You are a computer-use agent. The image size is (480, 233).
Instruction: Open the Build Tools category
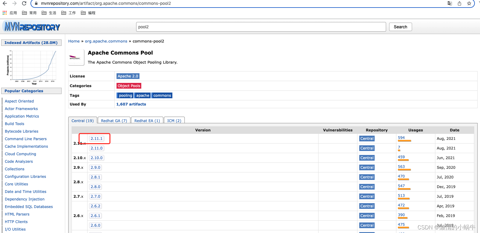(14, 124)
